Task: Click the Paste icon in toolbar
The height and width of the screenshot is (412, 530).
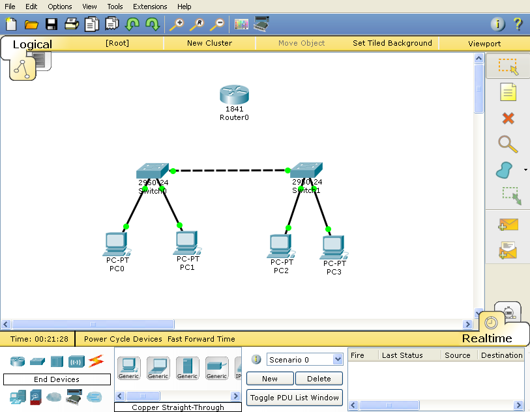Action: 112,24
